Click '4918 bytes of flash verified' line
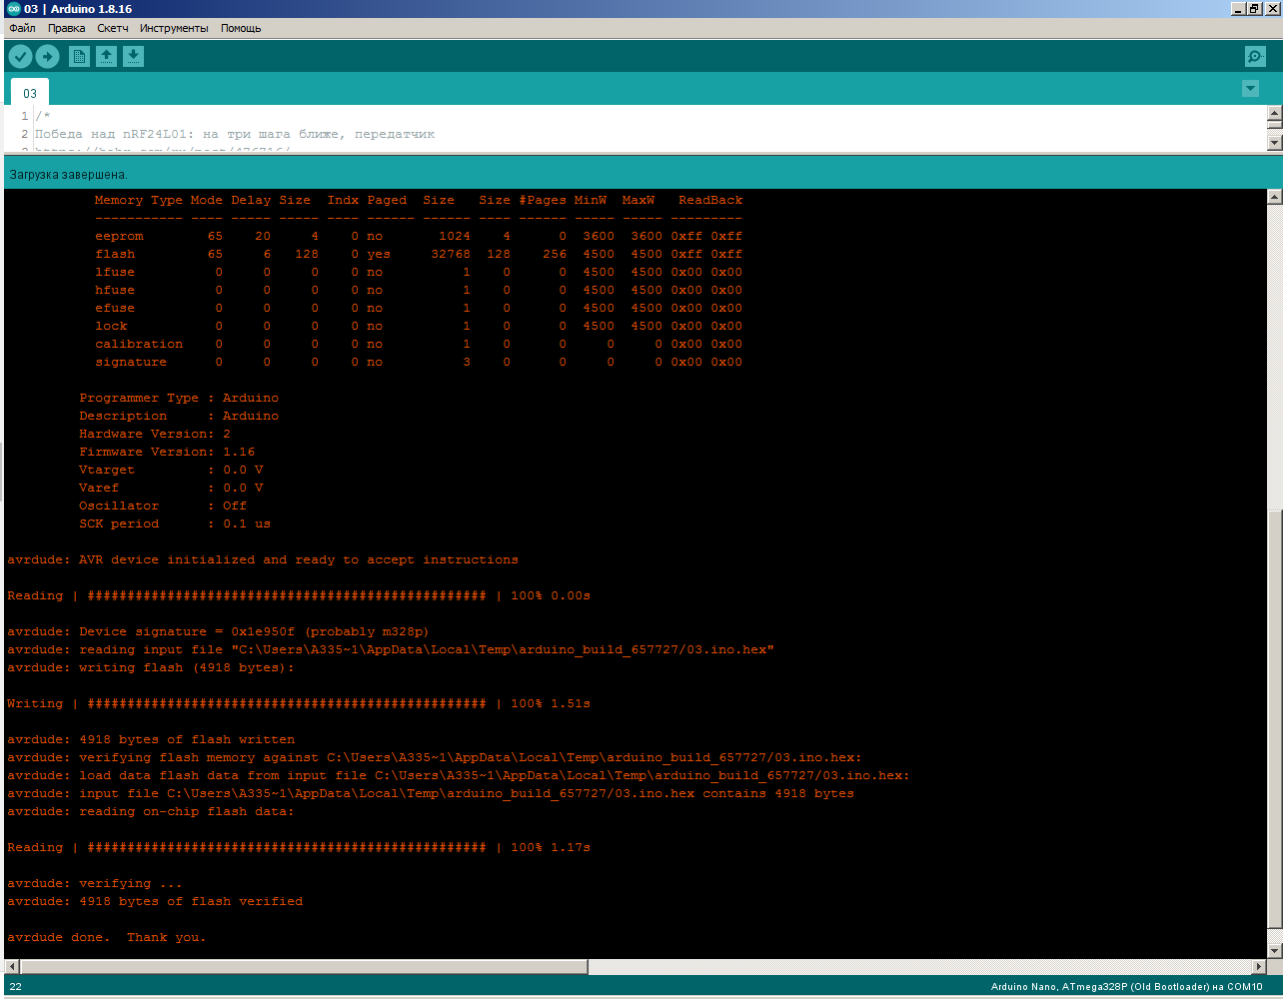The height and width of the screenshot is (999, 1283). click(x=155, y=901)
